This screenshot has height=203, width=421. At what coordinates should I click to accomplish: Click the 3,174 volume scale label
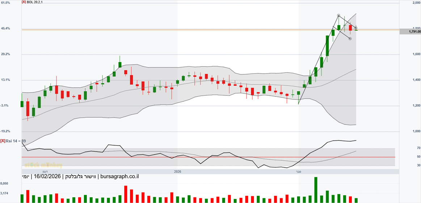(x=5, y=193)
